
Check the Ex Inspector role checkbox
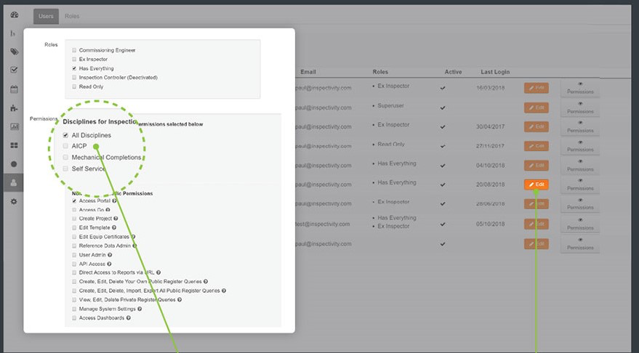coord(74,59)
